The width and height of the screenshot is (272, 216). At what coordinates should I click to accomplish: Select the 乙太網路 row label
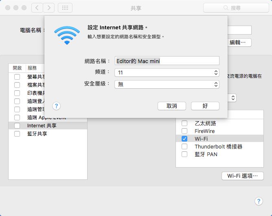tap(205, 123)
